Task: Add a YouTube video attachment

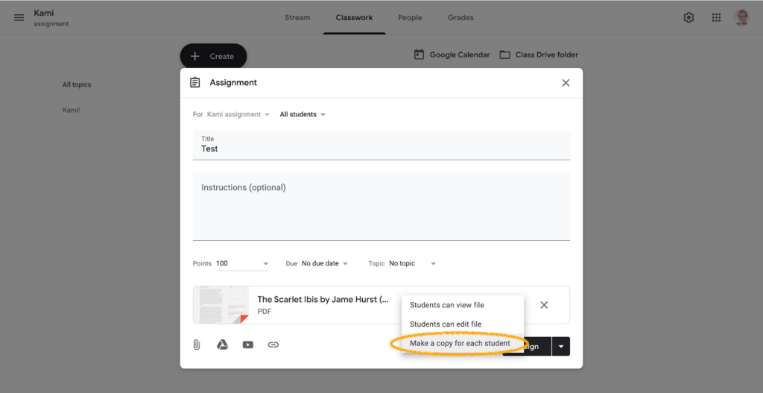Action: [x=247, y=345]
